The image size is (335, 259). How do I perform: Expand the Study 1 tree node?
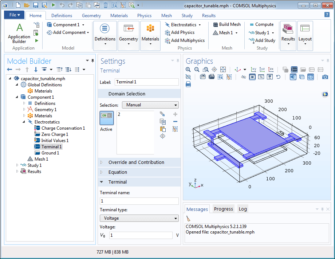point(17,165)
